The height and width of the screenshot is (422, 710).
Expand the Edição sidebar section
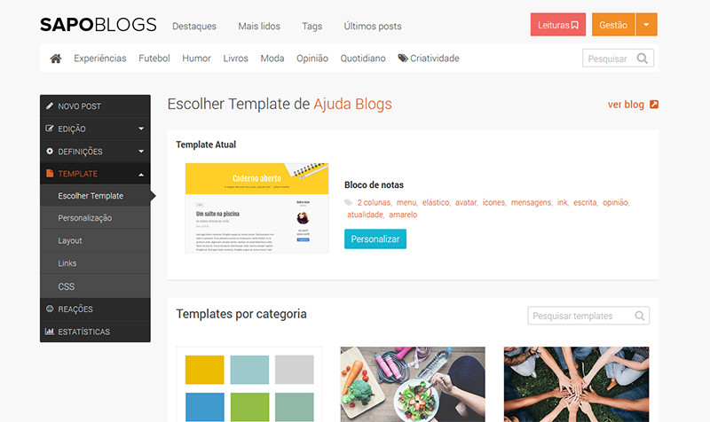pos(140,129)
